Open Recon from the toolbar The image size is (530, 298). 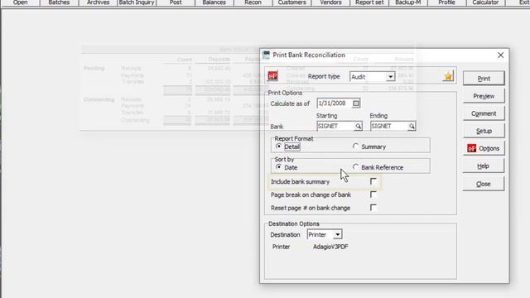point(253,2)
